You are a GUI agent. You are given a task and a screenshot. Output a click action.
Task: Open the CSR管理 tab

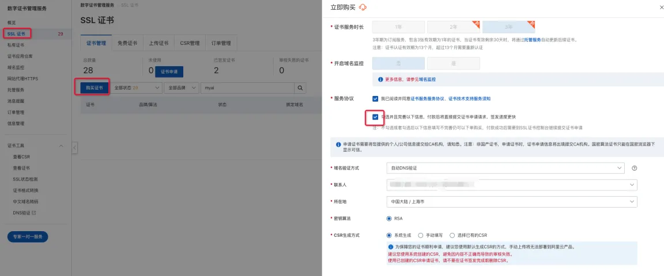(x=190, y=43)
